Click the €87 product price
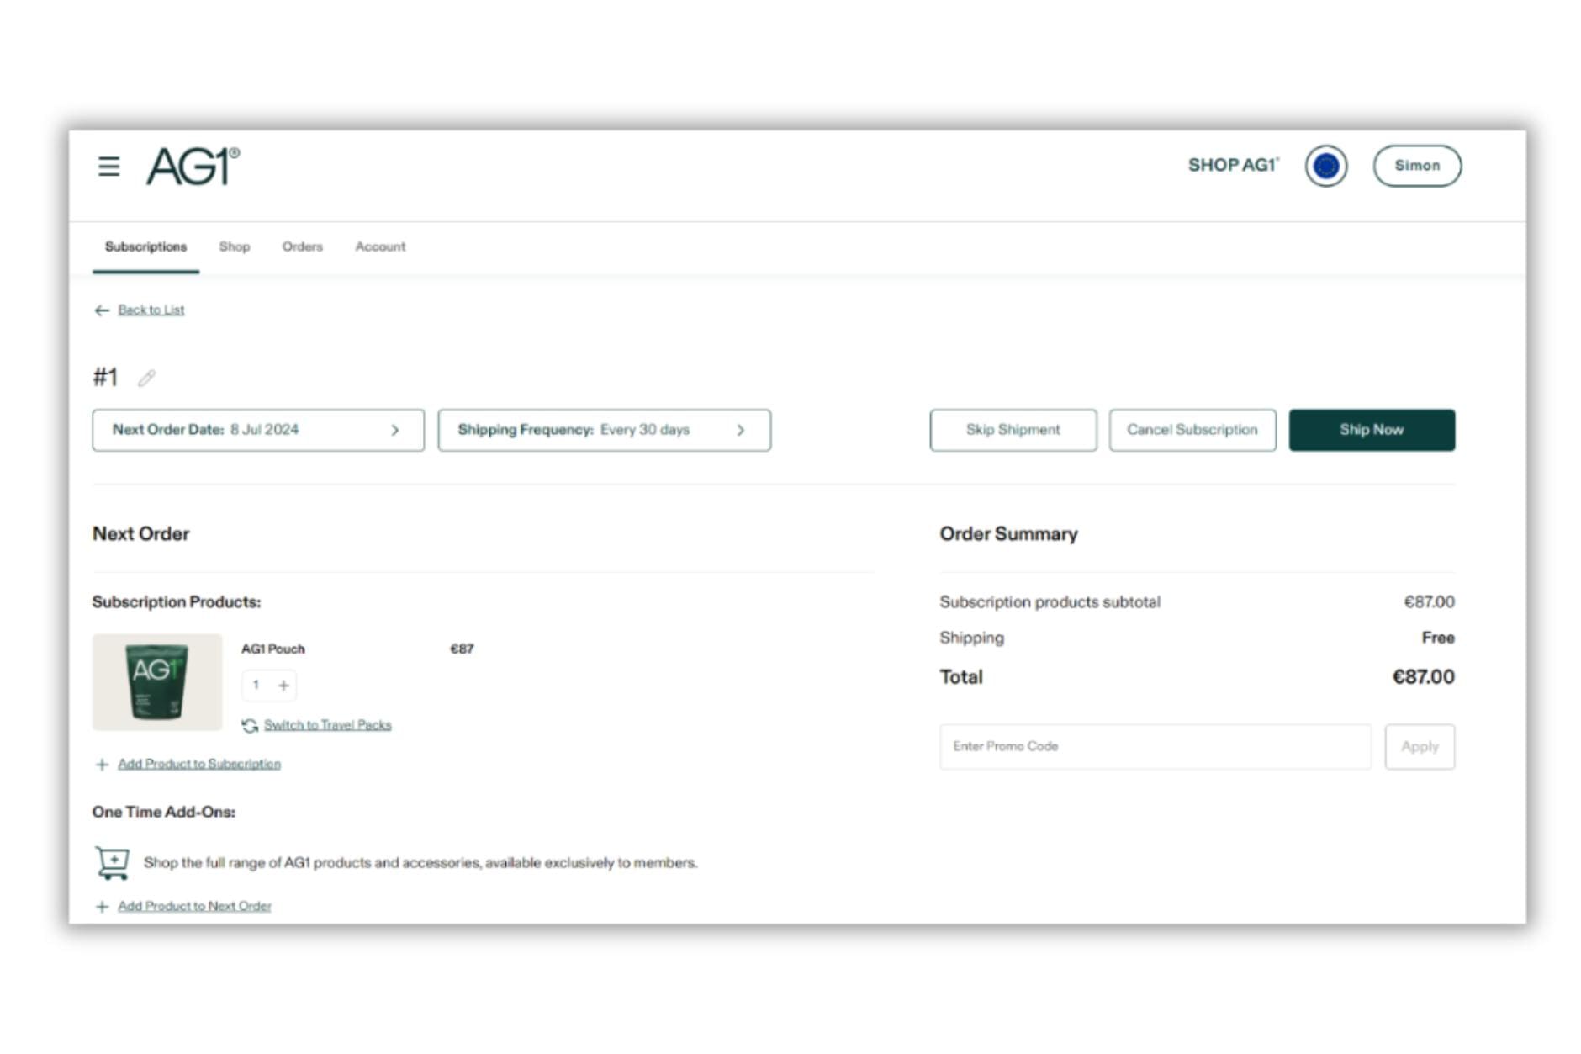The height and width of the screenshot is (1054, 1581). pyautogui.click(x=462, y=649)
